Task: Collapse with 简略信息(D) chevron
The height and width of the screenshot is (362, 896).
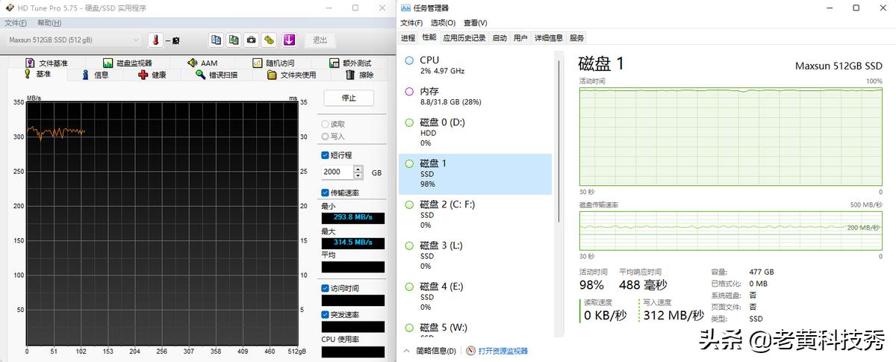Action: (x=406, y=351)
